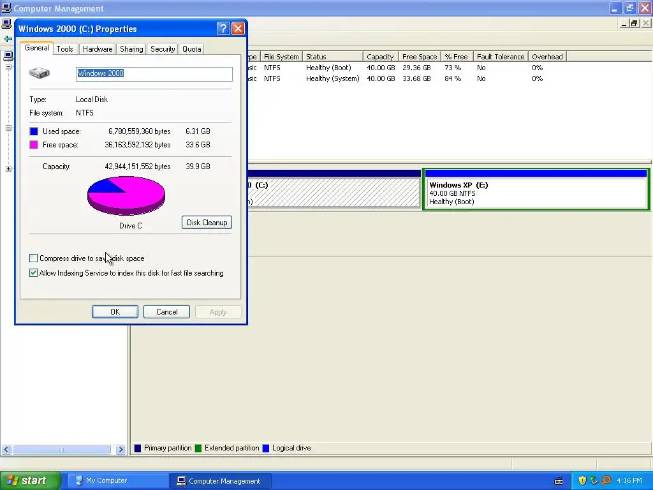Collapse the first tree node in console tree
The width and height of the screenshot is (653, 490).
click(8, 66)
